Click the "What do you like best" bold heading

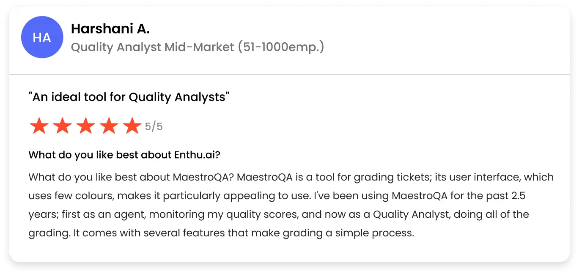[x=124, y=155]
